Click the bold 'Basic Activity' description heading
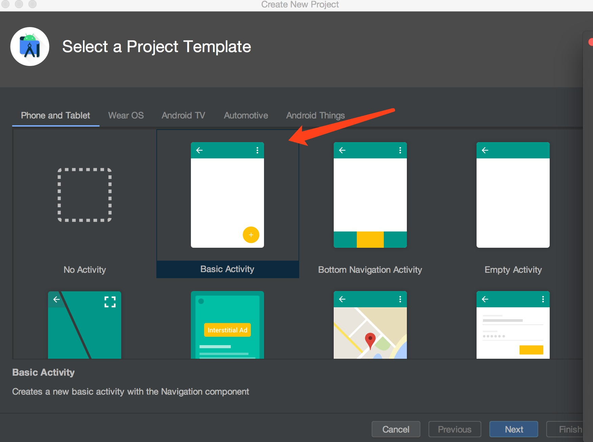This screenshot has height=442, width=593. pos(43,372)
